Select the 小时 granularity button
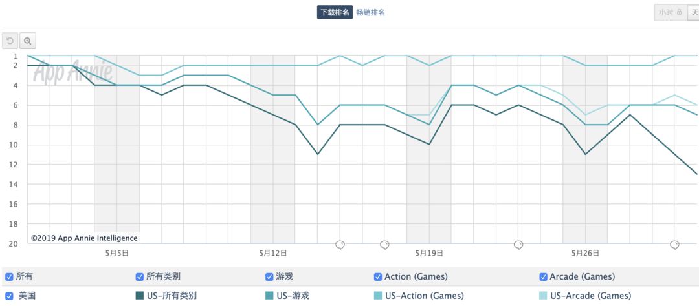 (x=666, y=12)
